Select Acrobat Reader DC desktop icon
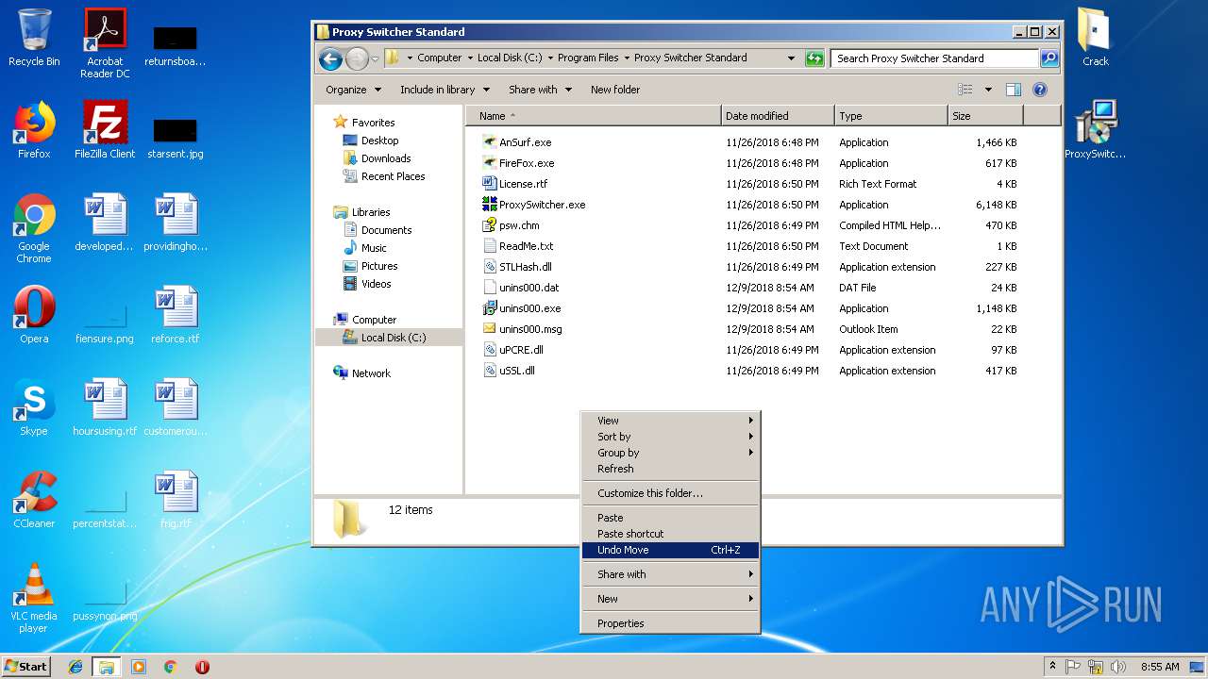Screen dimensions: 1208x679 tap(105, 43)
